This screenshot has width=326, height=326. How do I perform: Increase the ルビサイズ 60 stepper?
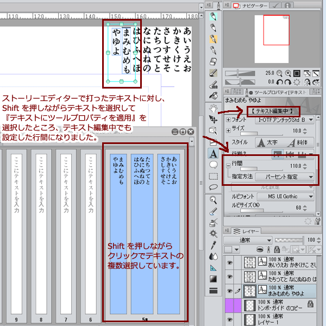click(305, 206)
